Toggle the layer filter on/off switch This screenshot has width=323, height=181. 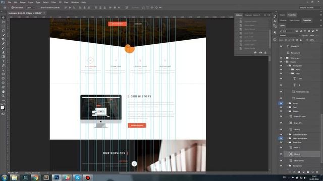pos(317,31)
